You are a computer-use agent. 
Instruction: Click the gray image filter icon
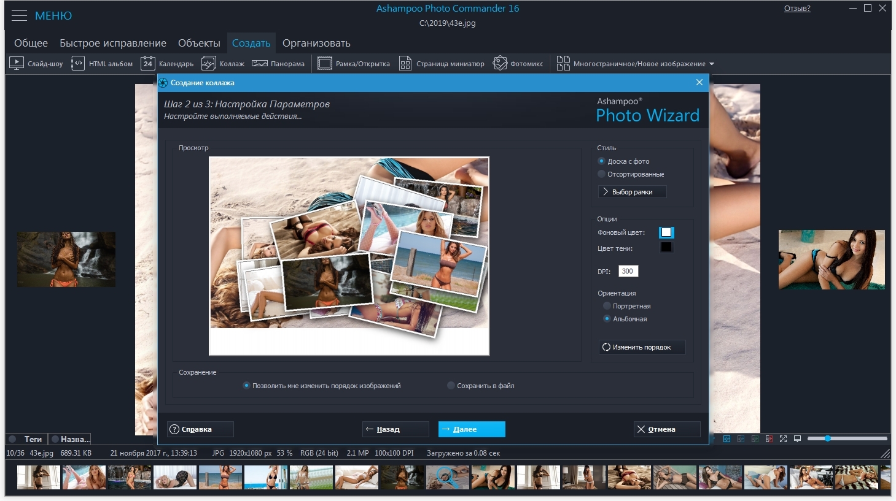[x=741, y=439]
